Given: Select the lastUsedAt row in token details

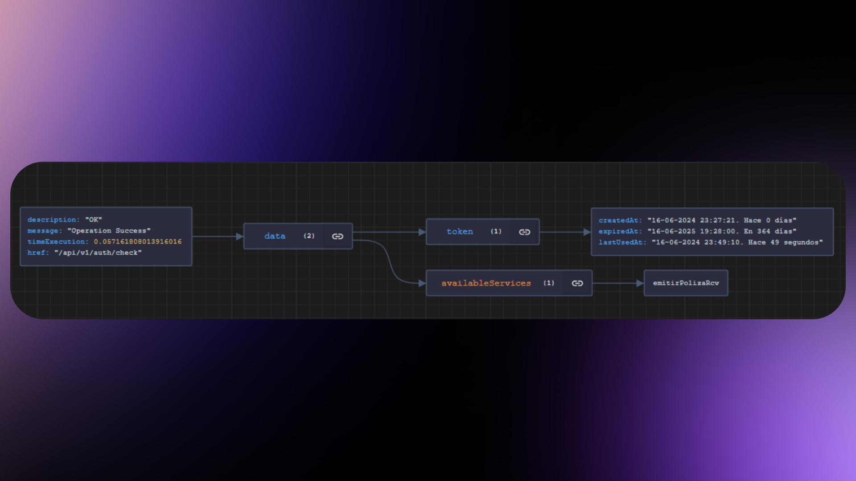Looking at the screenshot, I should coord(711,242).
